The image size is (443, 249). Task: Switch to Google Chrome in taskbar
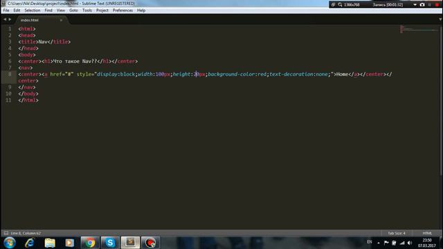click(90, 243)
